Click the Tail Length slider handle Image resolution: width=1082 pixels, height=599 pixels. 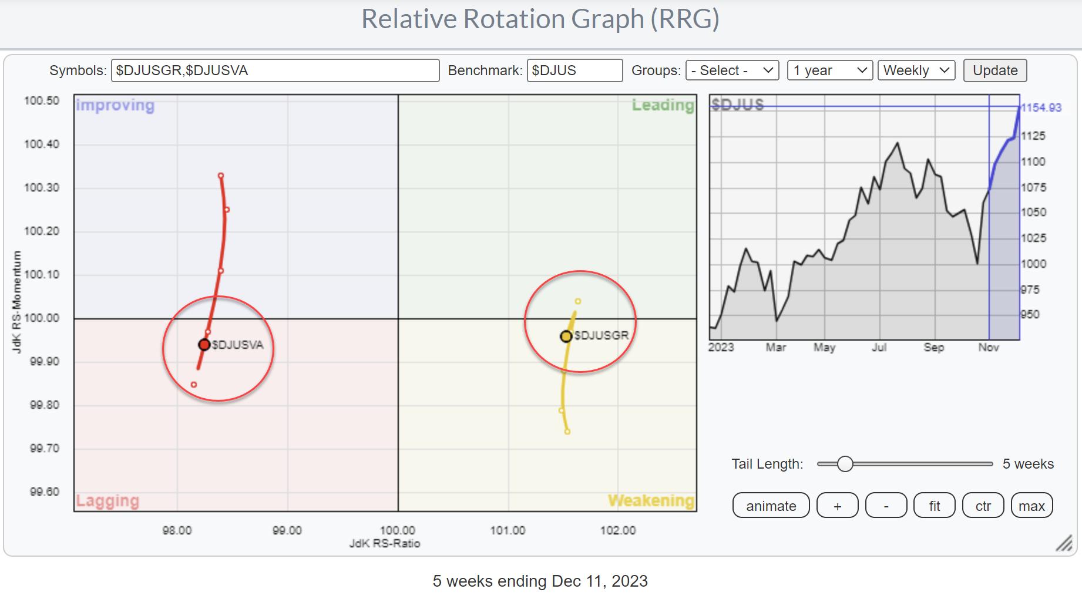coord(845,464)
